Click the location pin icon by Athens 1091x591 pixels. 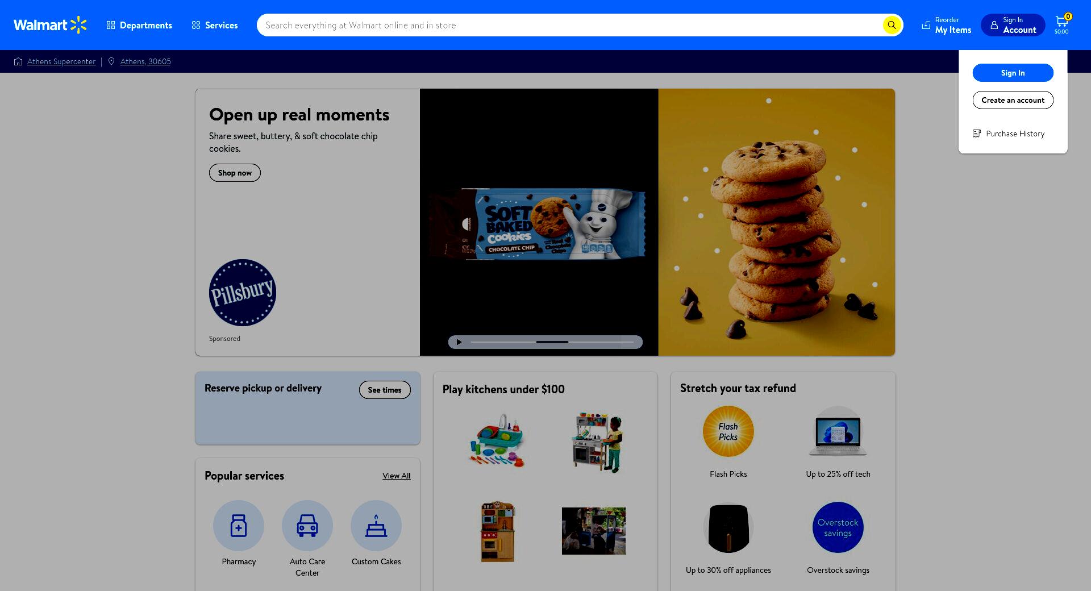[x=111, y=61]
